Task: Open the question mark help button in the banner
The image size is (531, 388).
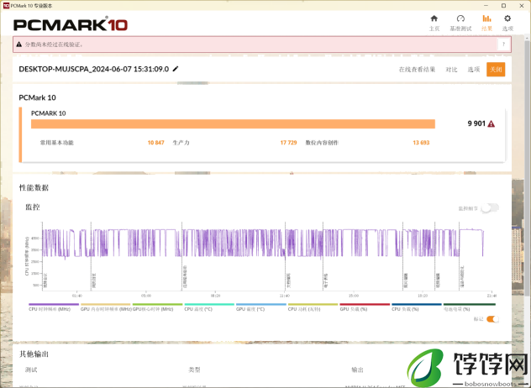Action: [x=503, y=45]
